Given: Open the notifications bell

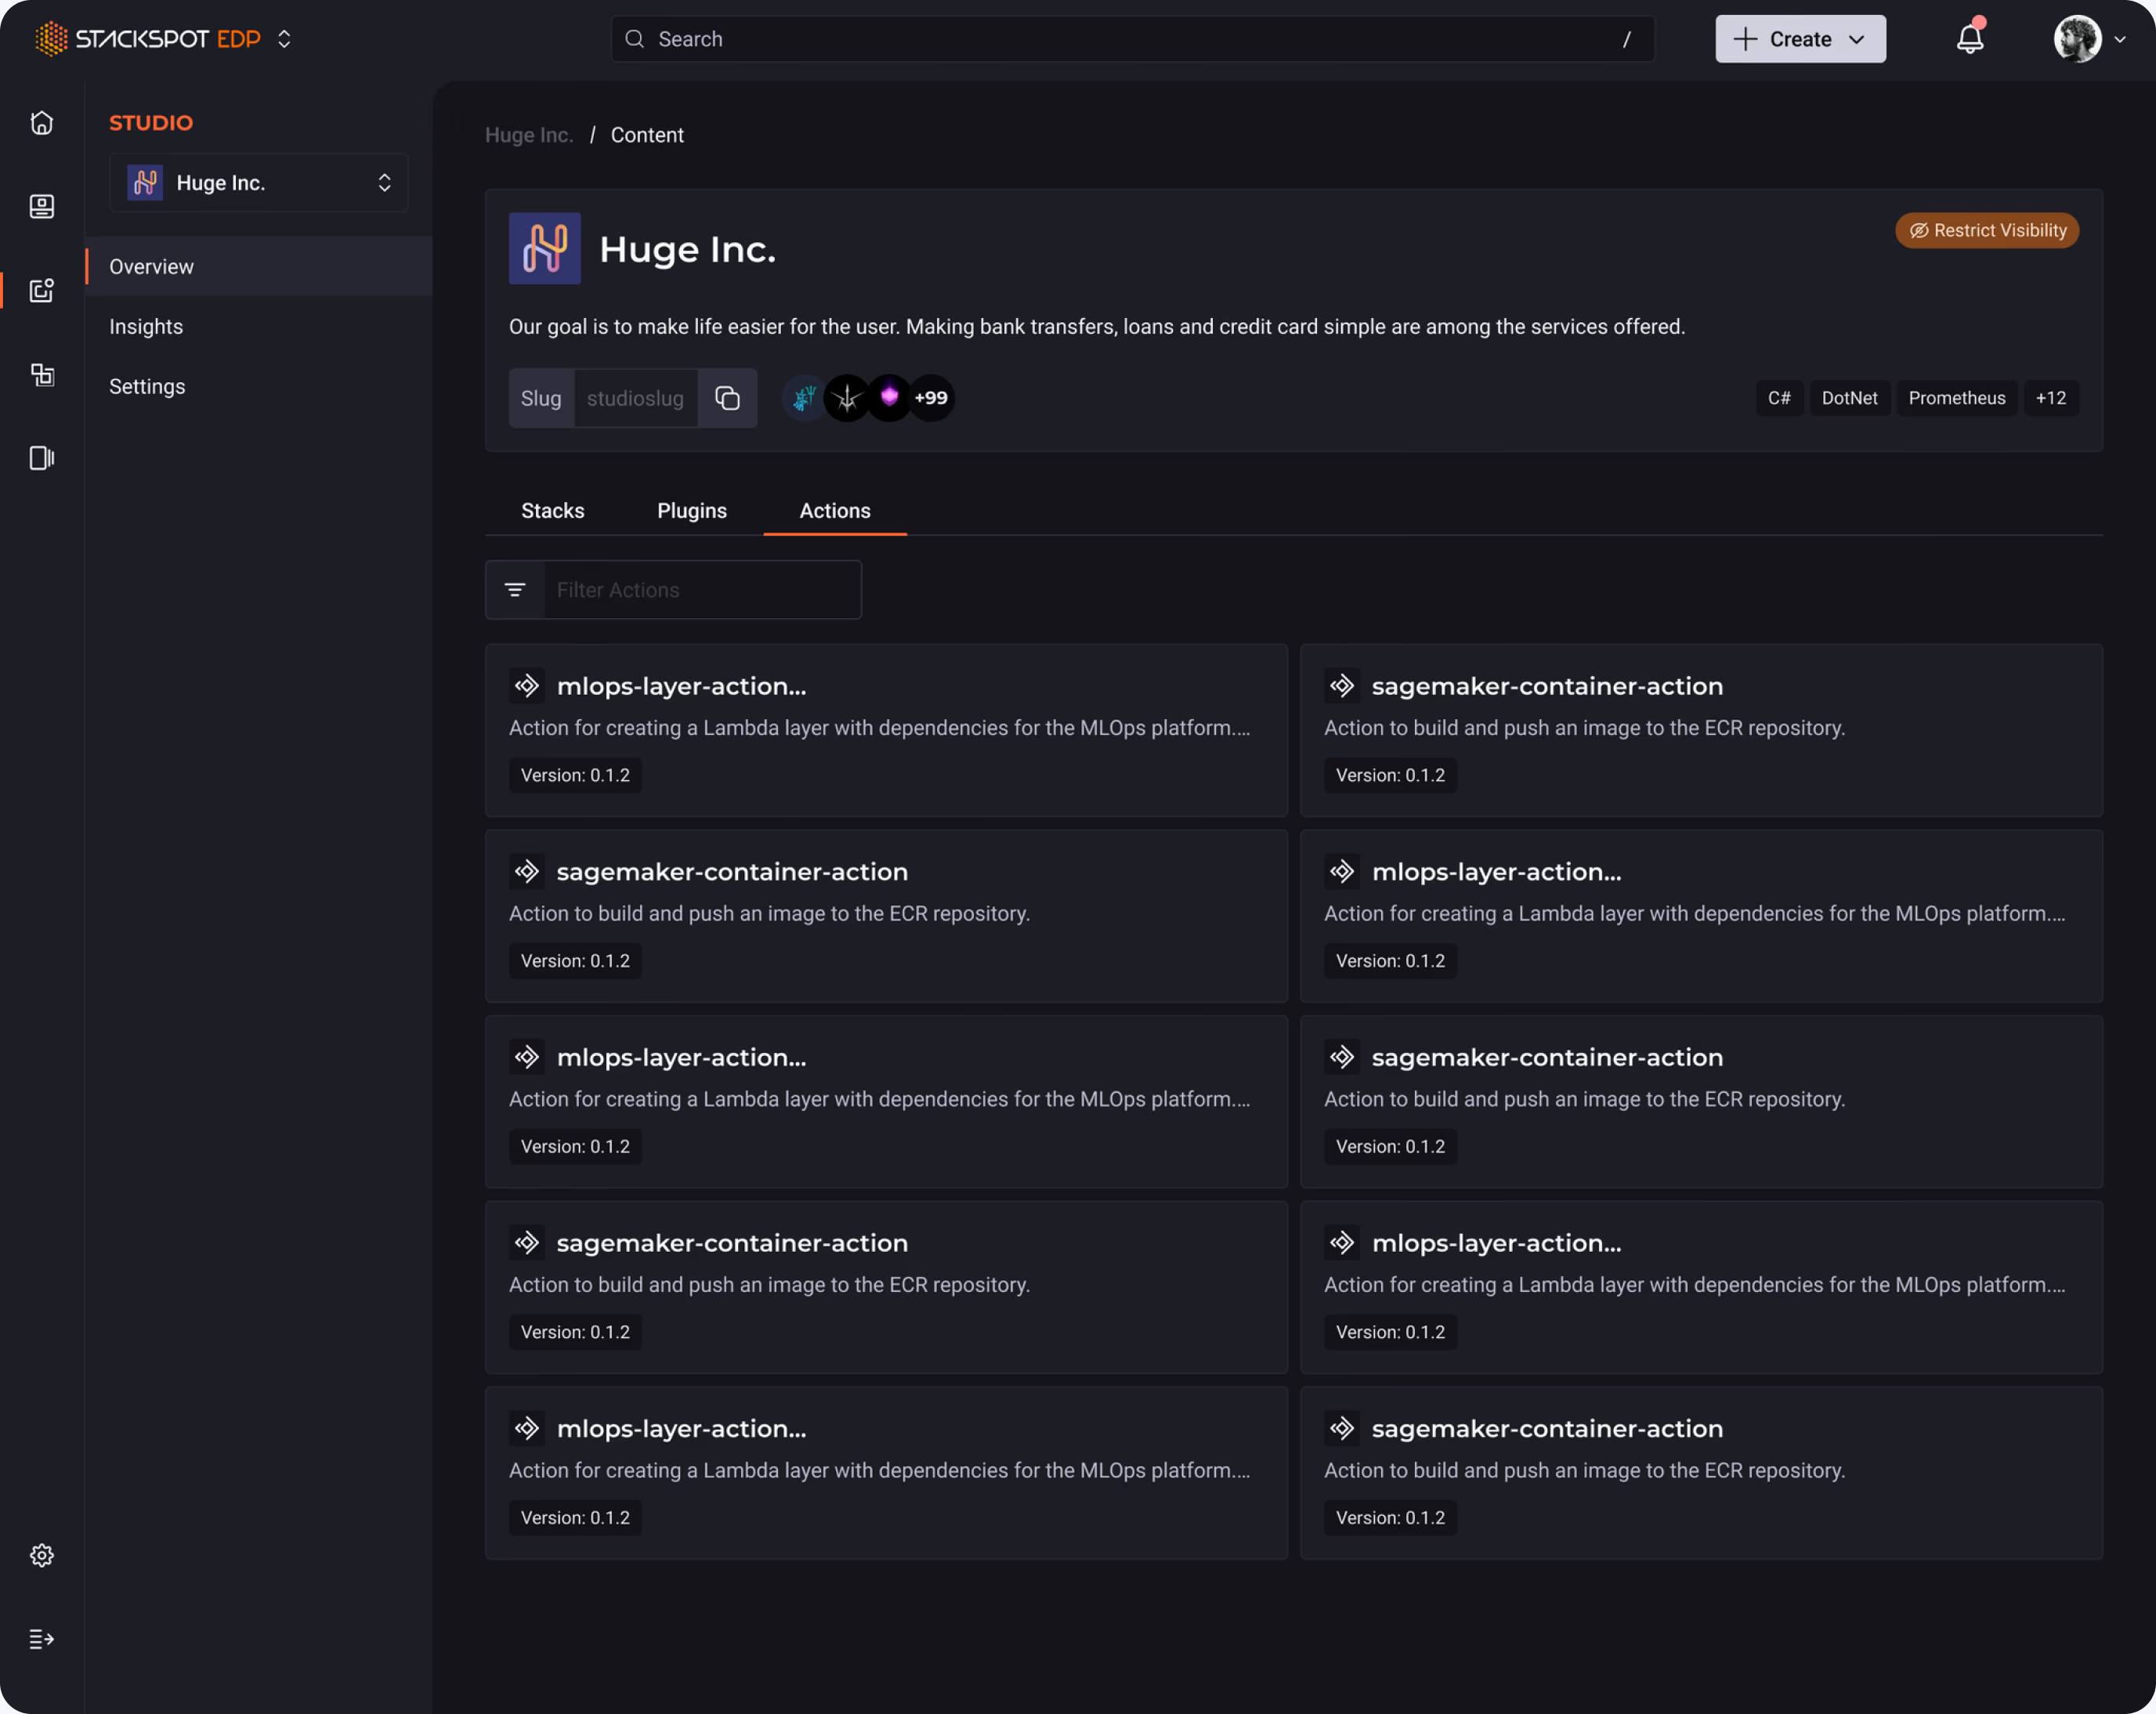Looking at the screenshot, I should pos(1969,38).
